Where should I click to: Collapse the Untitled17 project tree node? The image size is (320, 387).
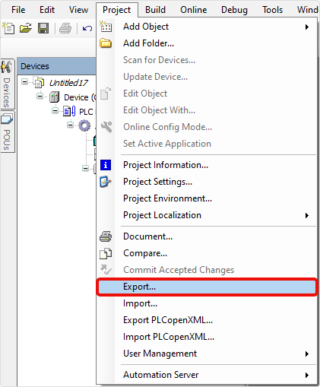tap(24, 82)
